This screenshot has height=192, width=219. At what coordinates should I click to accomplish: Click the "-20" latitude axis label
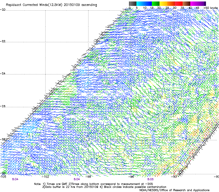pyautogui.click(x=3, y=10)
